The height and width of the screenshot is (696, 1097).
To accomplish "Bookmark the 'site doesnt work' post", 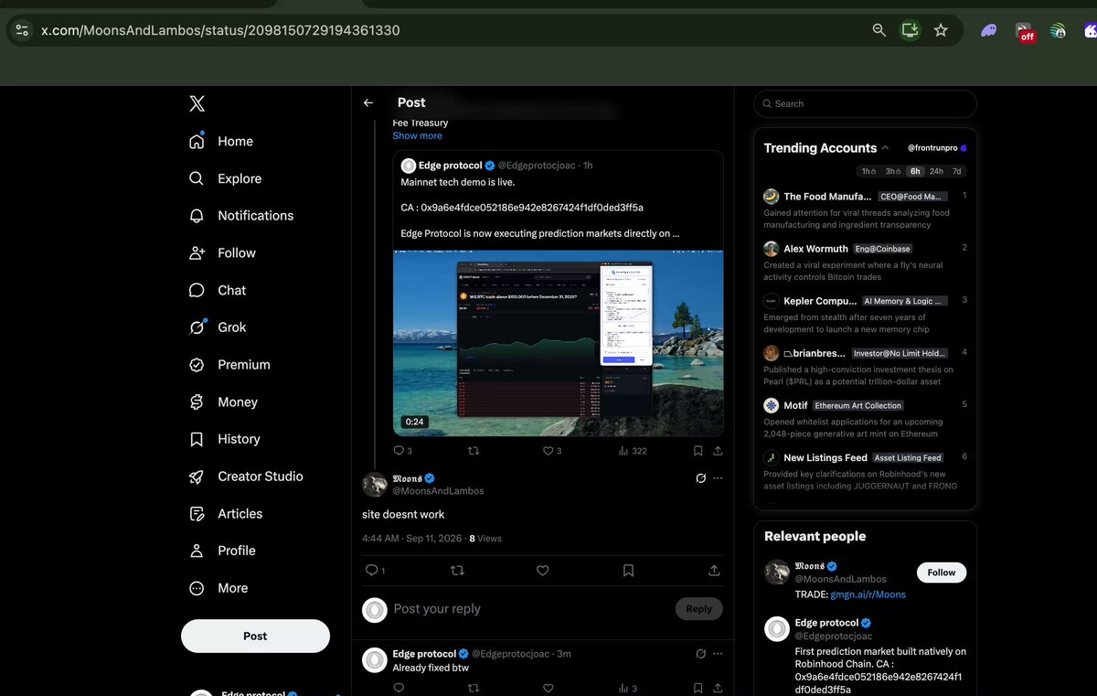I will pos(628,570).
